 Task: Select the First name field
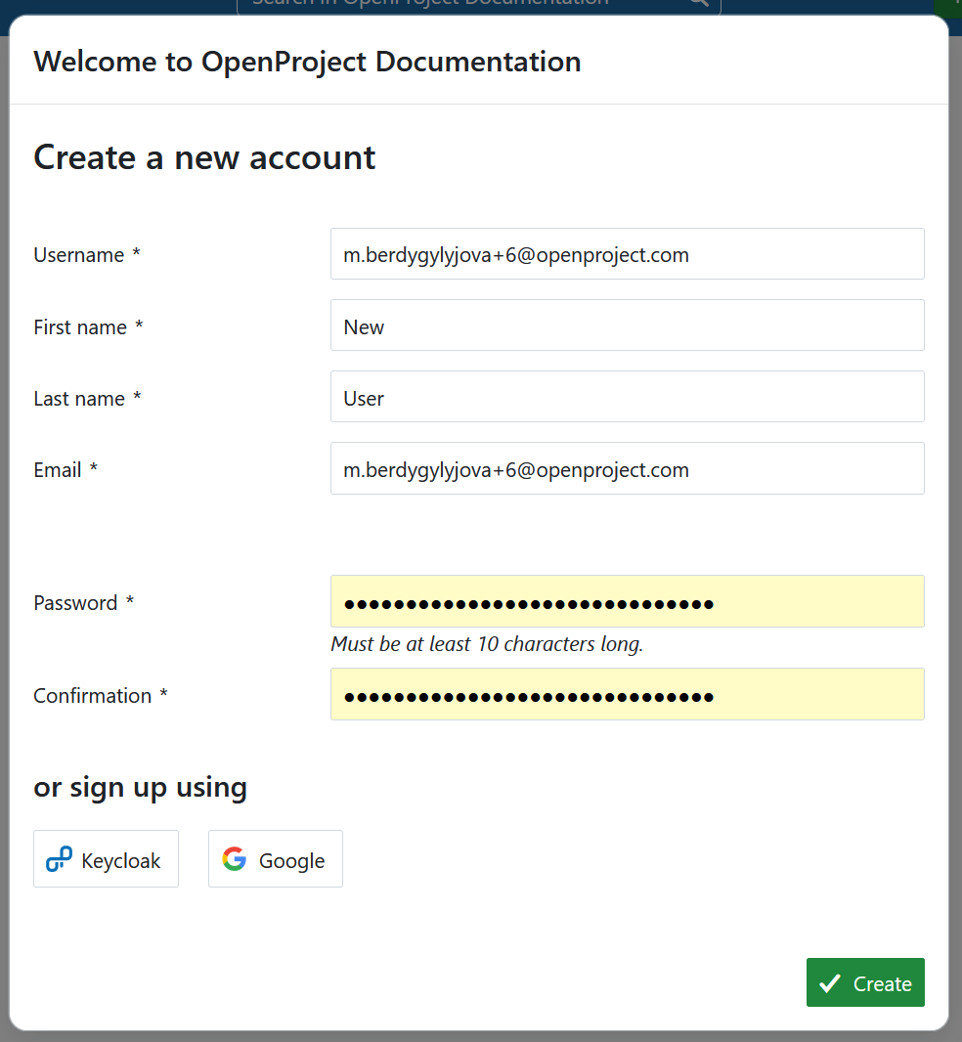pos(627,326)
